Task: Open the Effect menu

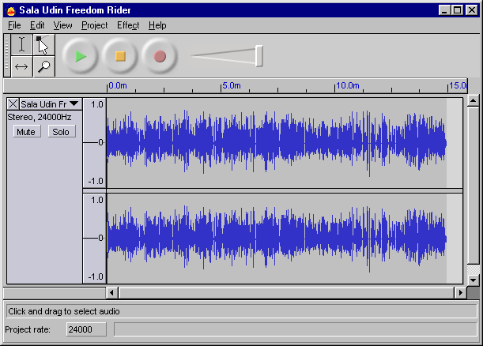Action: pos(127,25)
